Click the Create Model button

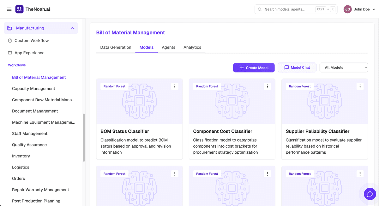[x=254, y=68]
